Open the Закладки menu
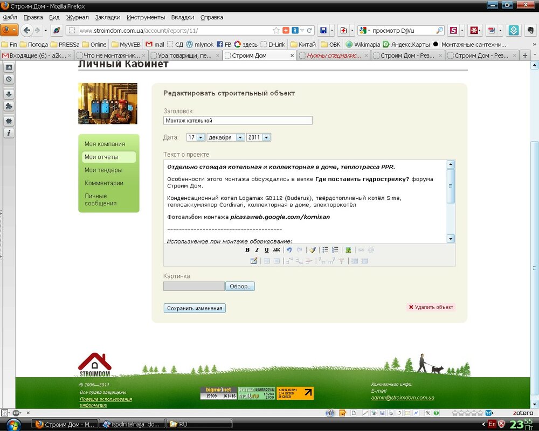539x431 pixels. [108, 17]
